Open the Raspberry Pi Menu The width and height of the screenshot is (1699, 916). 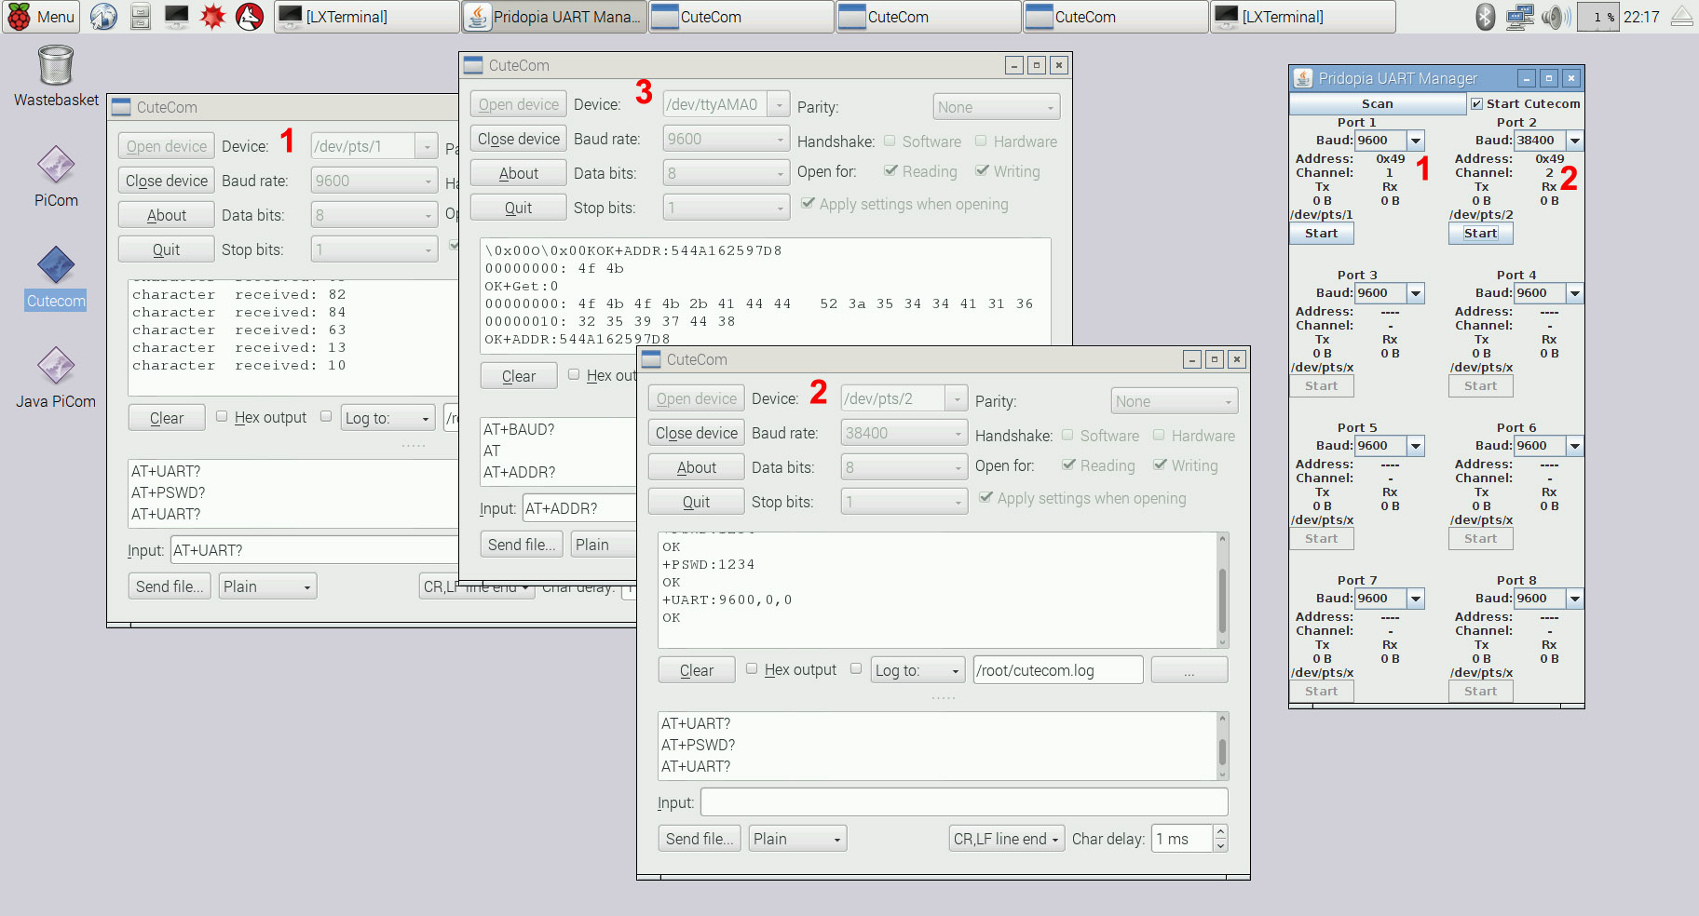click(x=41, y=17)
